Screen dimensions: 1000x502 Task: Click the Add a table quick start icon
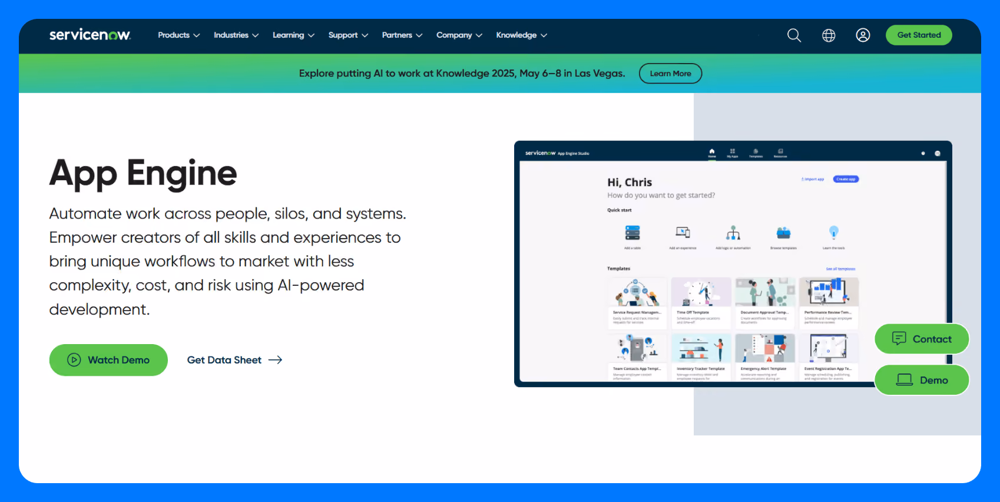tap(633, 233)
